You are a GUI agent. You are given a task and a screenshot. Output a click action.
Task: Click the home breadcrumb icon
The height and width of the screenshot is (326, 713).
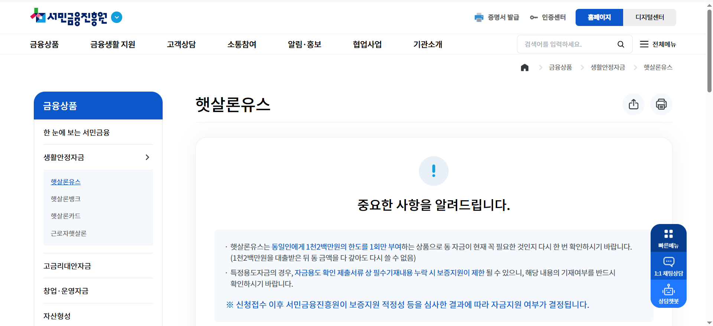coord(524,67)
